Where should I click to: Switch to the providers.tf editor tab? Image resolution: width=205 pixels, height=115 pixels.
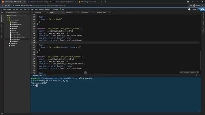[x=69, y=13]
